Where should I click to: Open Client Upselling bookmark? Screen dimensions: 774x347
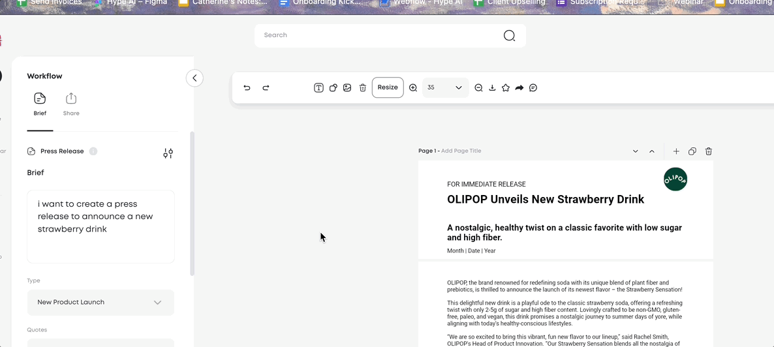pyautogui.click(x=509, y=3)
